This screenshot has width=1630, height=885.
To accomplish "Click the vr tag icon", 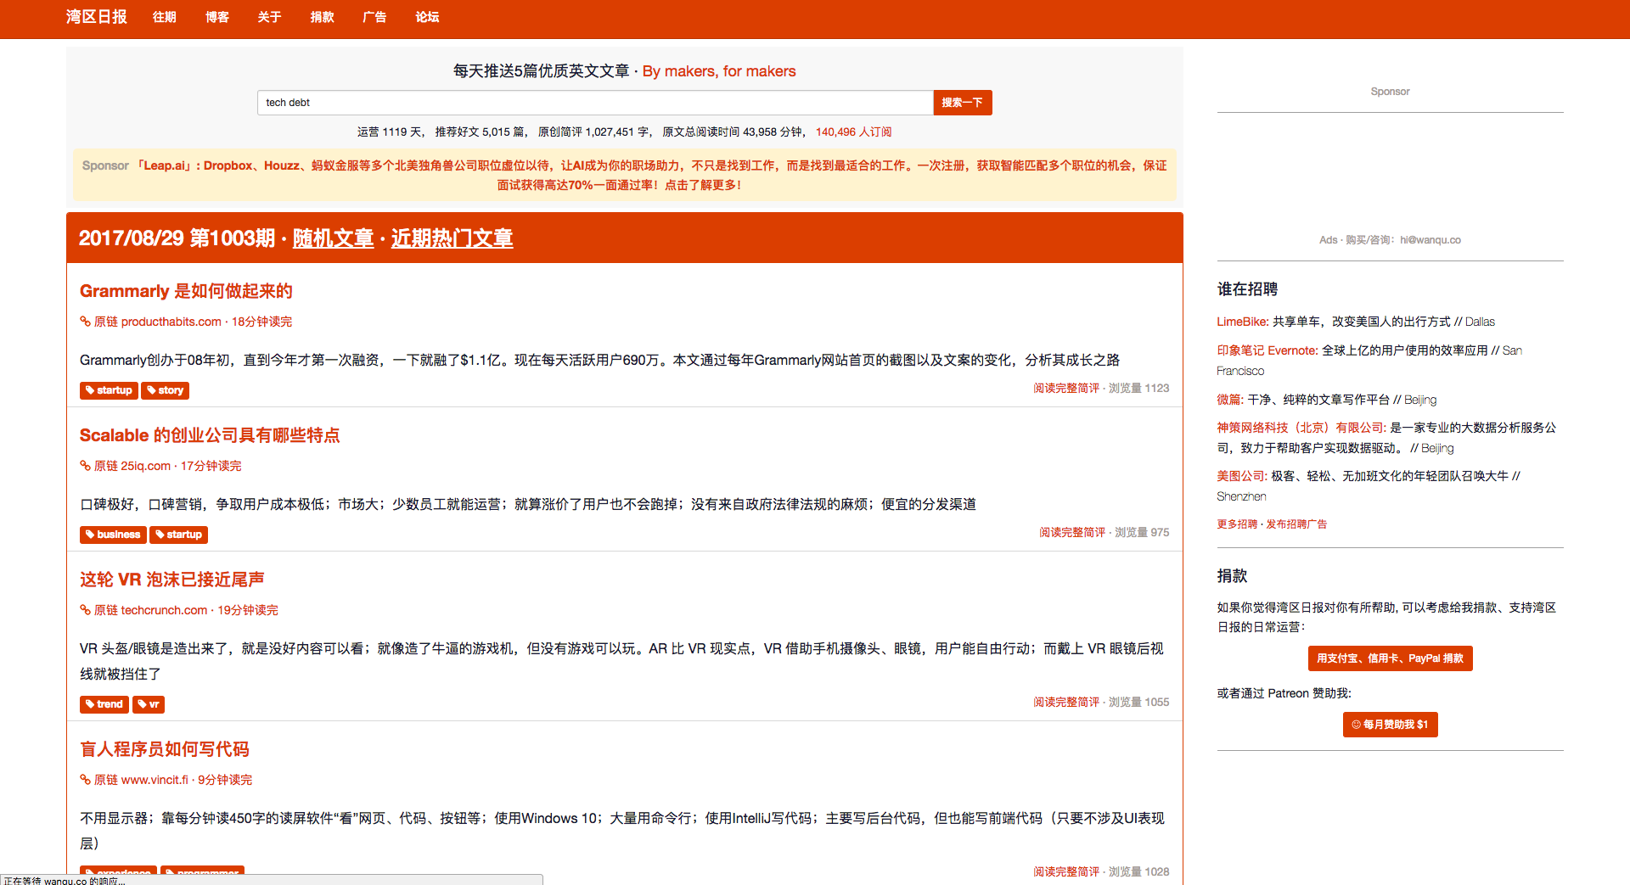I will pyautogui.click(x=142, y=704).
